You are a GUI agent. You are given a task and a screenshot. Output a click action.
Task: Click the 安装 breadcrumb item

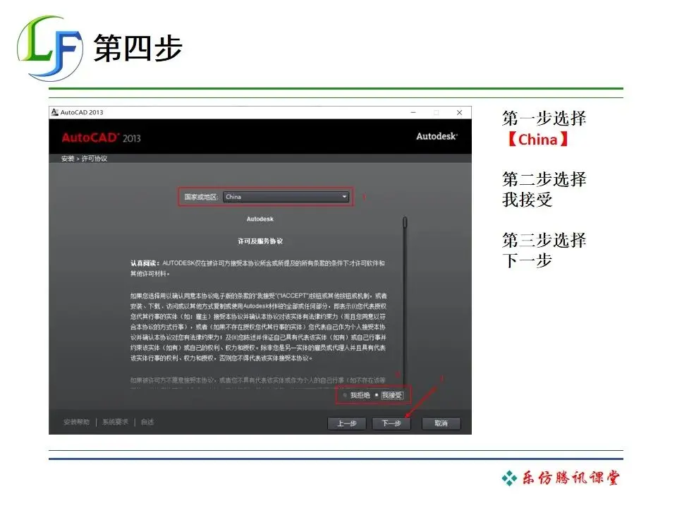click(68, 159)
